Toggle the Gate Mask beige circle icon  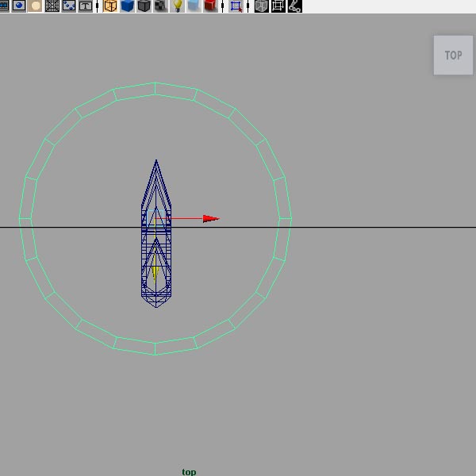click(35, 6)
